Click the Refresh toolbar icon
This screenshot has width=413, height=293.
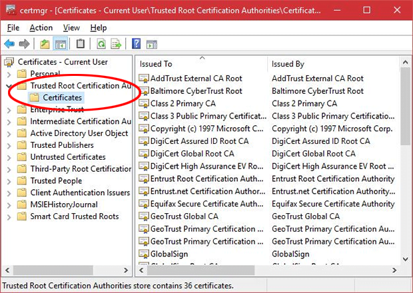tap(101, 44)
